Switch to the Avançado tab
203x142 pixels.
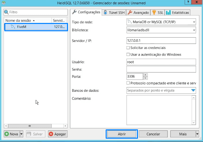(x=138, y=13)
